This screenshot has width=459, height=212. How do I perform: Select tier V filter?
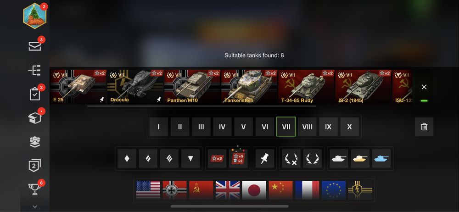[243, 127]
